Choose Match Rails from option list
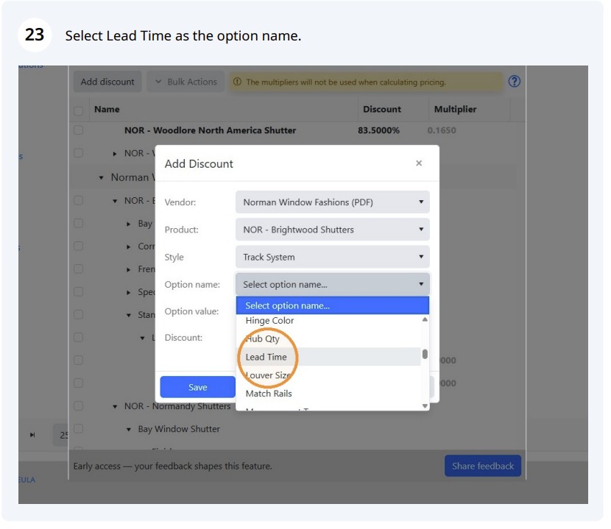Screen dimensions: 611x529 point(328,394)
